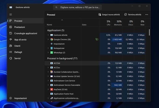Click the Google Chrome app icon
Screen dimensions: 159x108
click(x=52, y=39)
